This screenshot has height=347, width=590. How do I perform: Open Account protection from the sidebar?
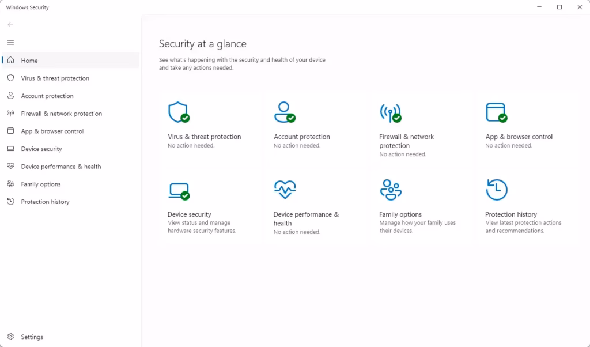coord(71,96)
